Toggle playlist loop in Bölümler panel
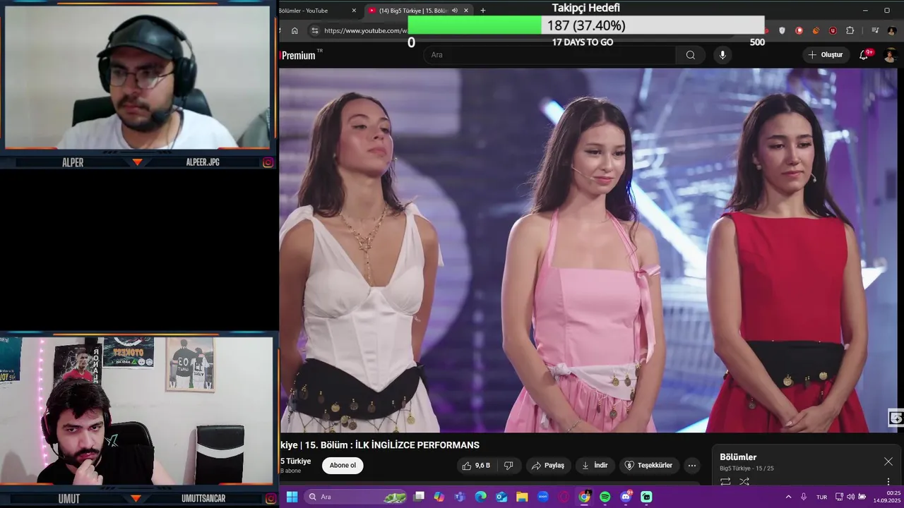The image size is (904, 508). coord(725,481)
